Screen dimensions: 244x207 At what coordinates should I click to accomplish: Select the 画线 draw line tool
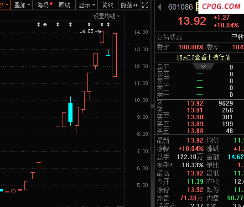point(65,5)
